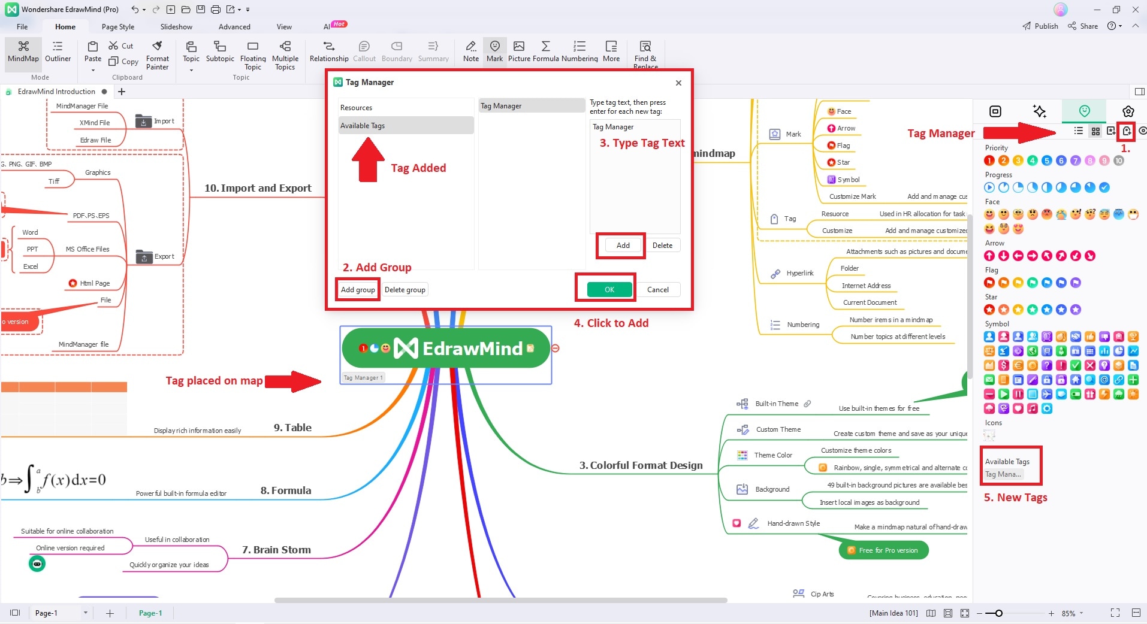
Task: Open the Paste dropdown arrow
Action: [93, 71]
